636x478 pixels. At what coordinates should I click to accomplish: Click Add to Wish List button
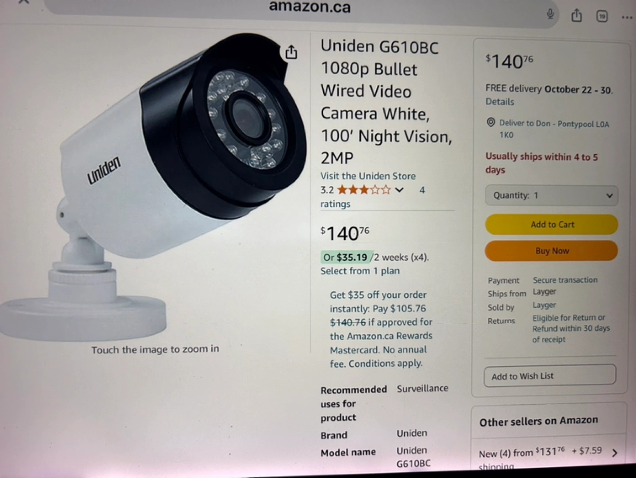tap(550, 376)
